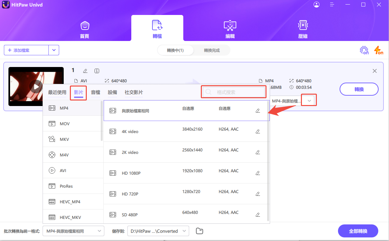Open the hamburger menu in title bar

332,5
